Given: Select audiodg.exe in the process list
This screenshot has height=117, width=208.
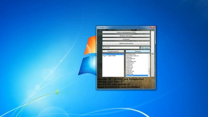Looking at the screenshot, I should (x=137, y=73).
